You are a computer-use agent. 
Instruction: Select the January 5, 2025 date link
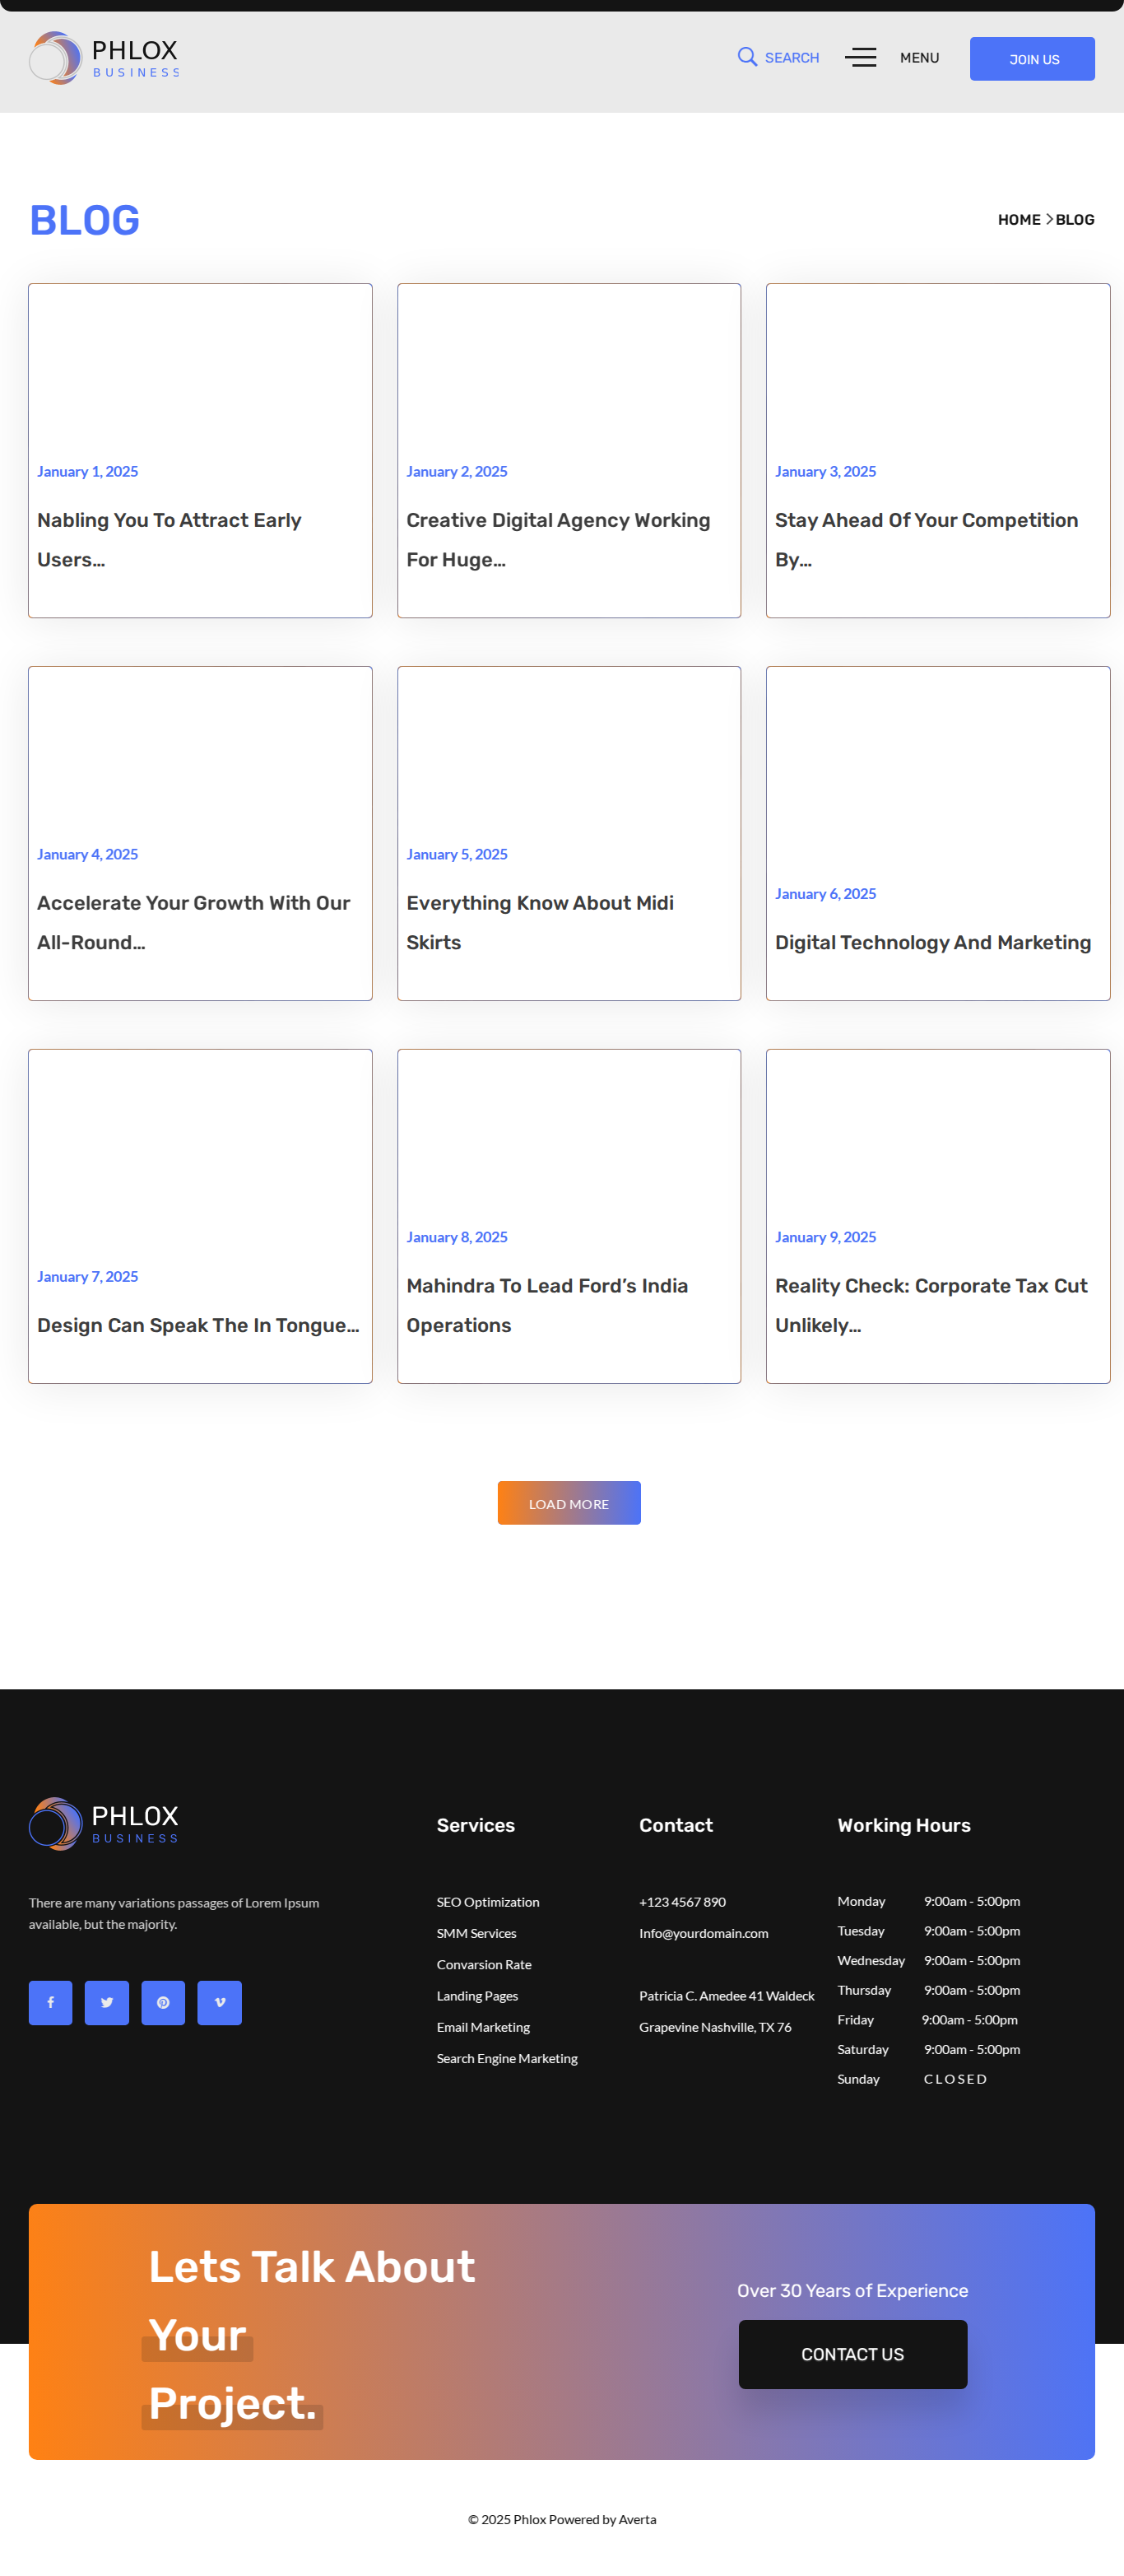pos(457,854)
